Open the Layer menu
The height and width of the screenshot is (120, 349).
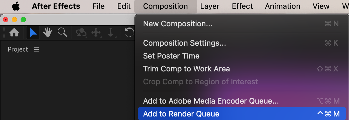coord(210,6)
